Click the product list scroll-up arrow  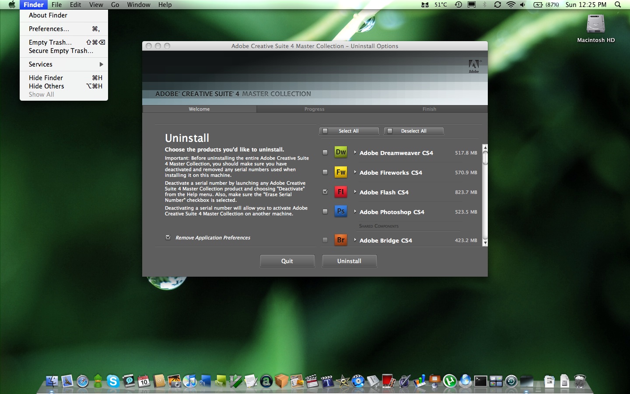click(x=485, y=148)
